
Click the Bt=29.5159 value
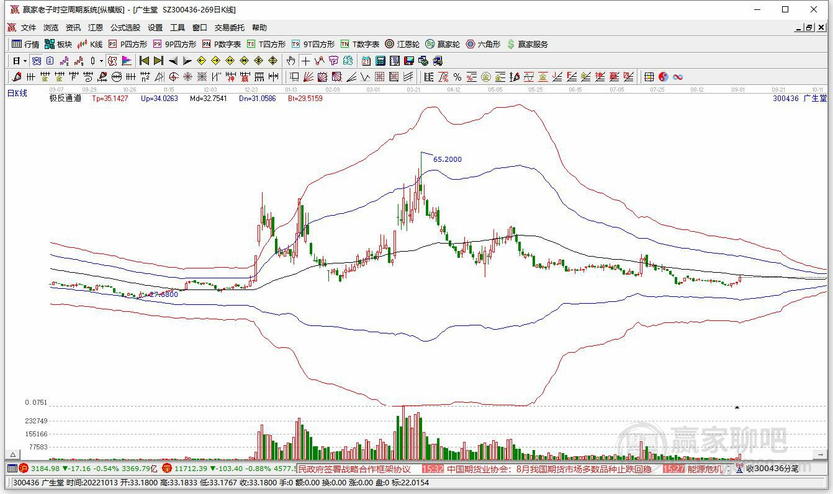[305, 98]
